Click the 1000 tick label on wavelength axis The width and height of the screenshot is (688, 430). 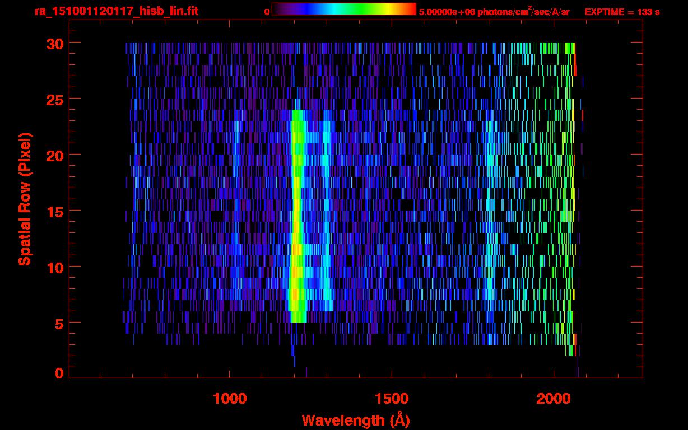coord(230,399)
